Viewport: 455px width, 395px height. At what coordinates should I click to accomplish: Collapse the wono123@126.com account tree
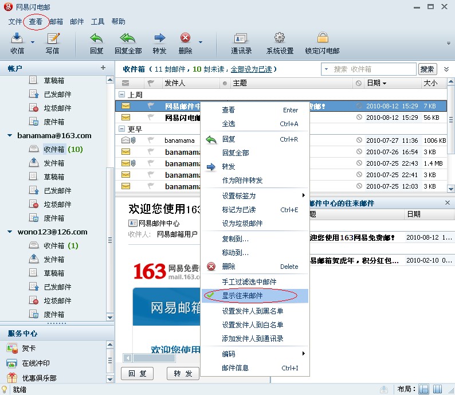(x=10, y=232)
